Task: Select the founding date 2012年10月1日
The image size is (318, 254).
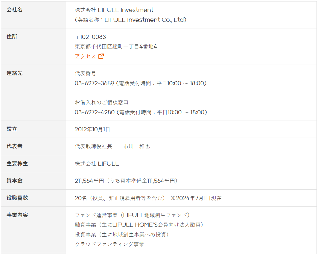Action: pyautogui.click(x=92, y=129)
